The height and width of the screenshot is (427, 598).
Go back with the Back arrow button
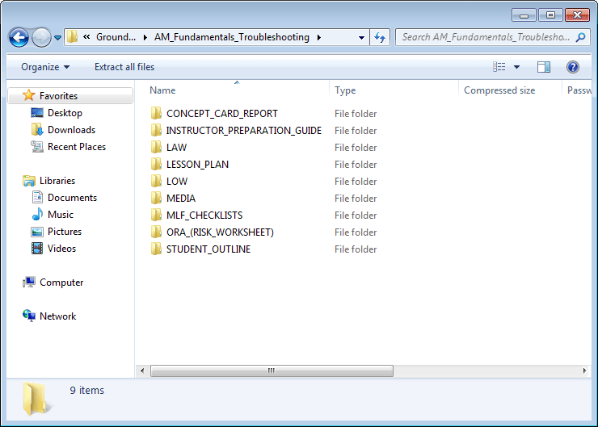19,37
